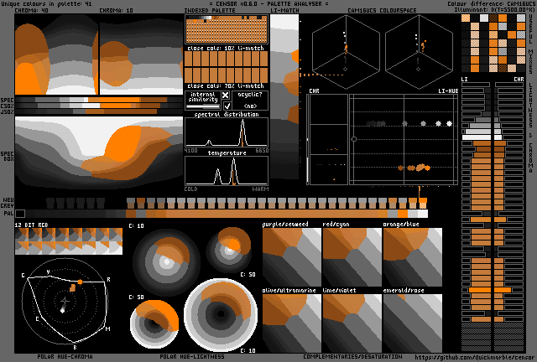The height and width of the screenshot is (362, 537).
Task: Click the spectral distribution graph
Action: (226, 134)
